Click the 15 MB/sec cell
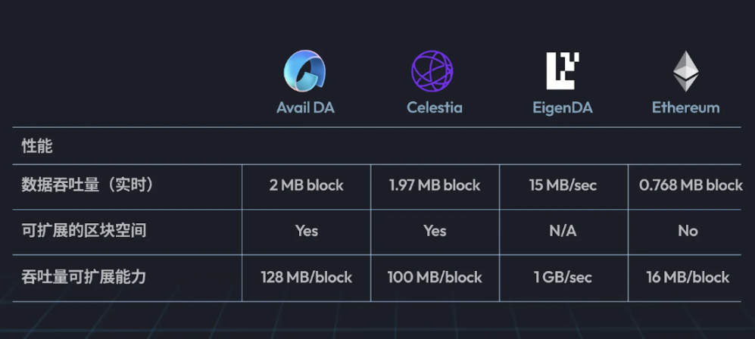 (563, 185)
